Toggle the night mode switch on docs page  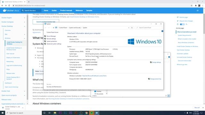click(x=182, y=24)
